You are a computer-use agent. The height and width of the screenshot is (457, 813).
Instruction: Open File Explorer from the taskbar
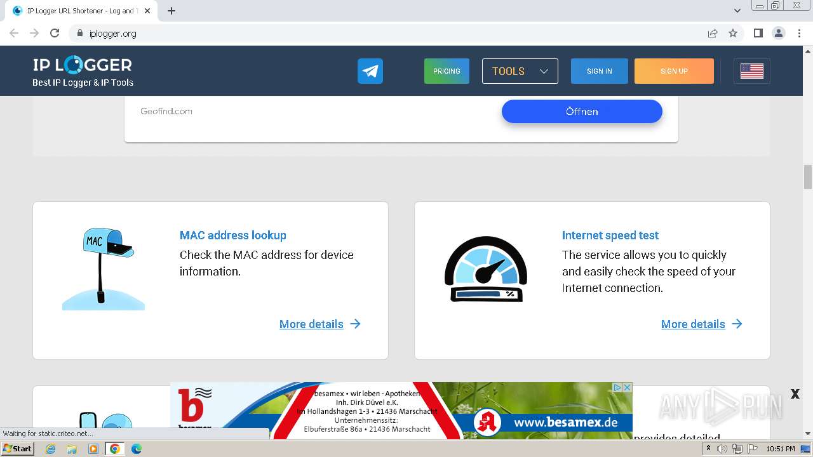coord(72,448)
